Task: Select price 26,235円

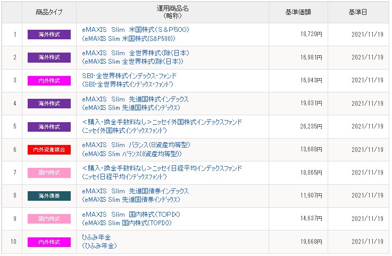Action: click(x=311, y=126)
